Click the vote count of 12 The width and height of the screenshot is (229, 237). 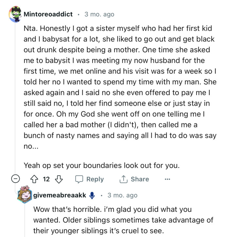(x=47, y=179)
